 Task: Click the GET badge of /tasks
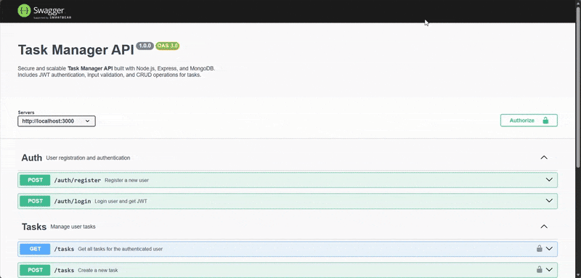35,249
